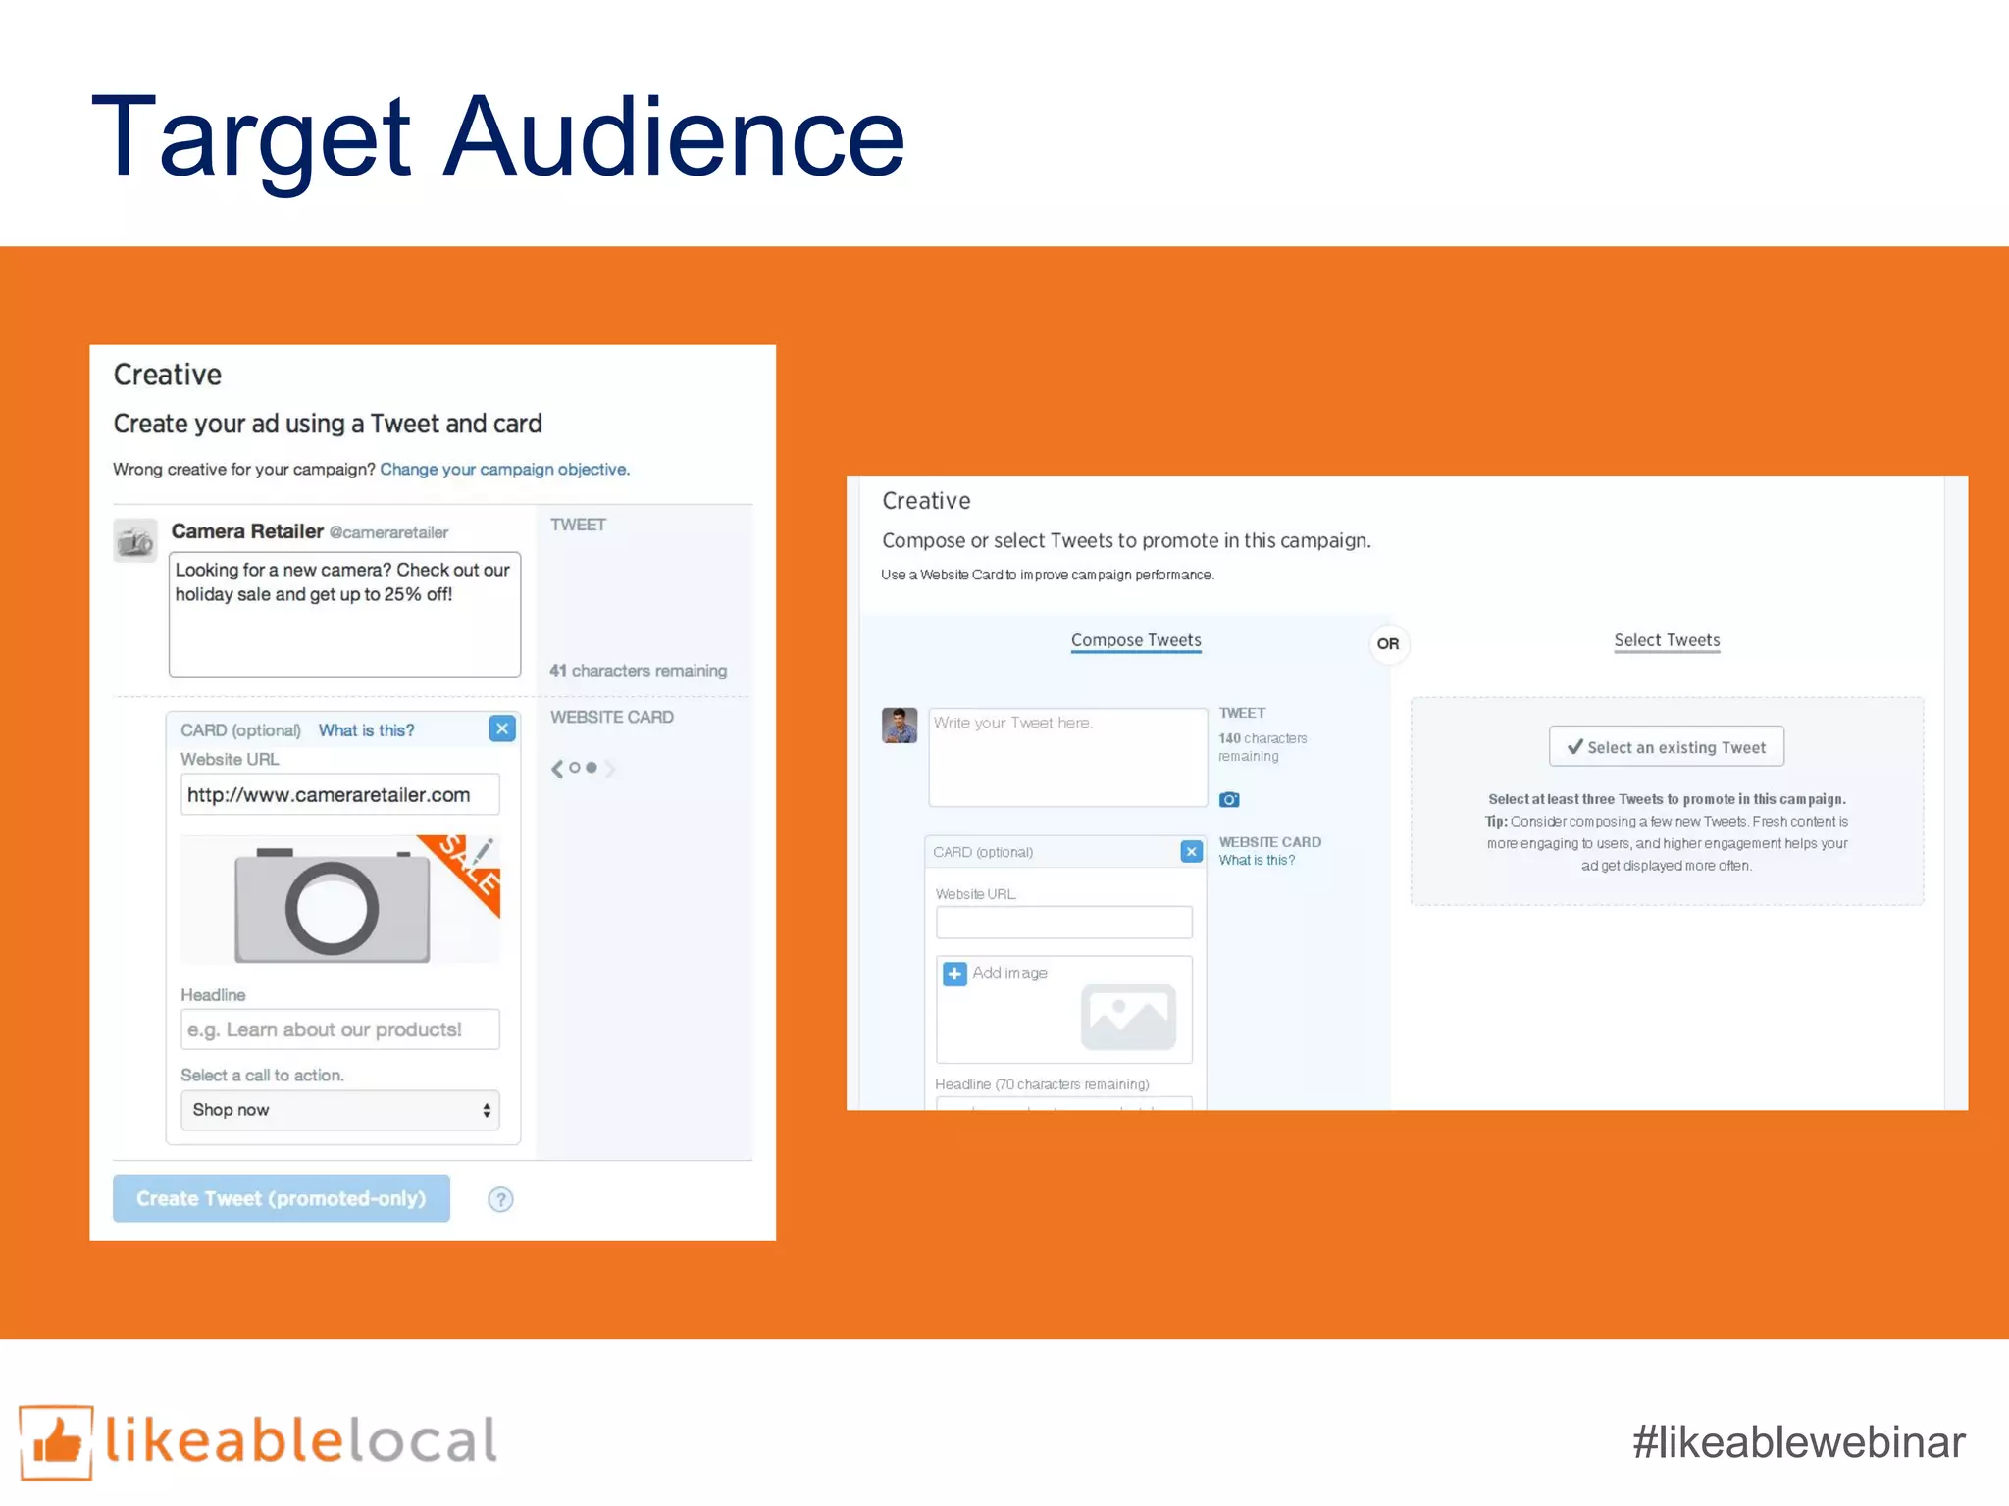The width and height of the screenshot is (2009, 1506).
Task: Click What is this? link beside CARD
Action: click(x=366, y=730)
